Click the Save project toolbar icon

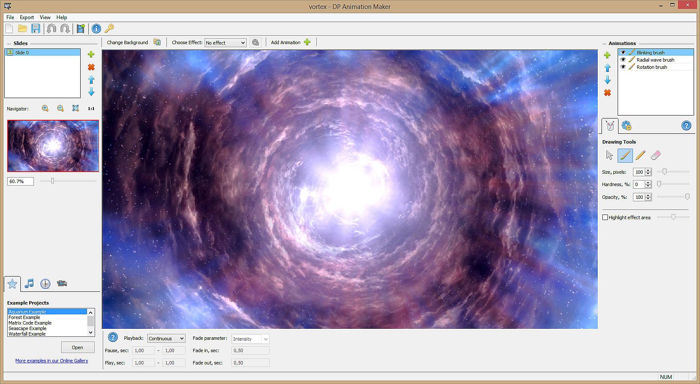36,28
